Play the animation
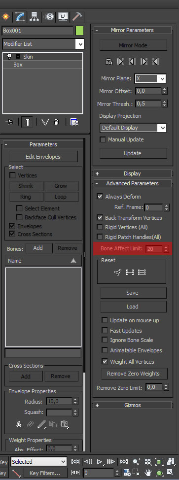Viewport: 179px width, 480px height. (x=100, y=461)
